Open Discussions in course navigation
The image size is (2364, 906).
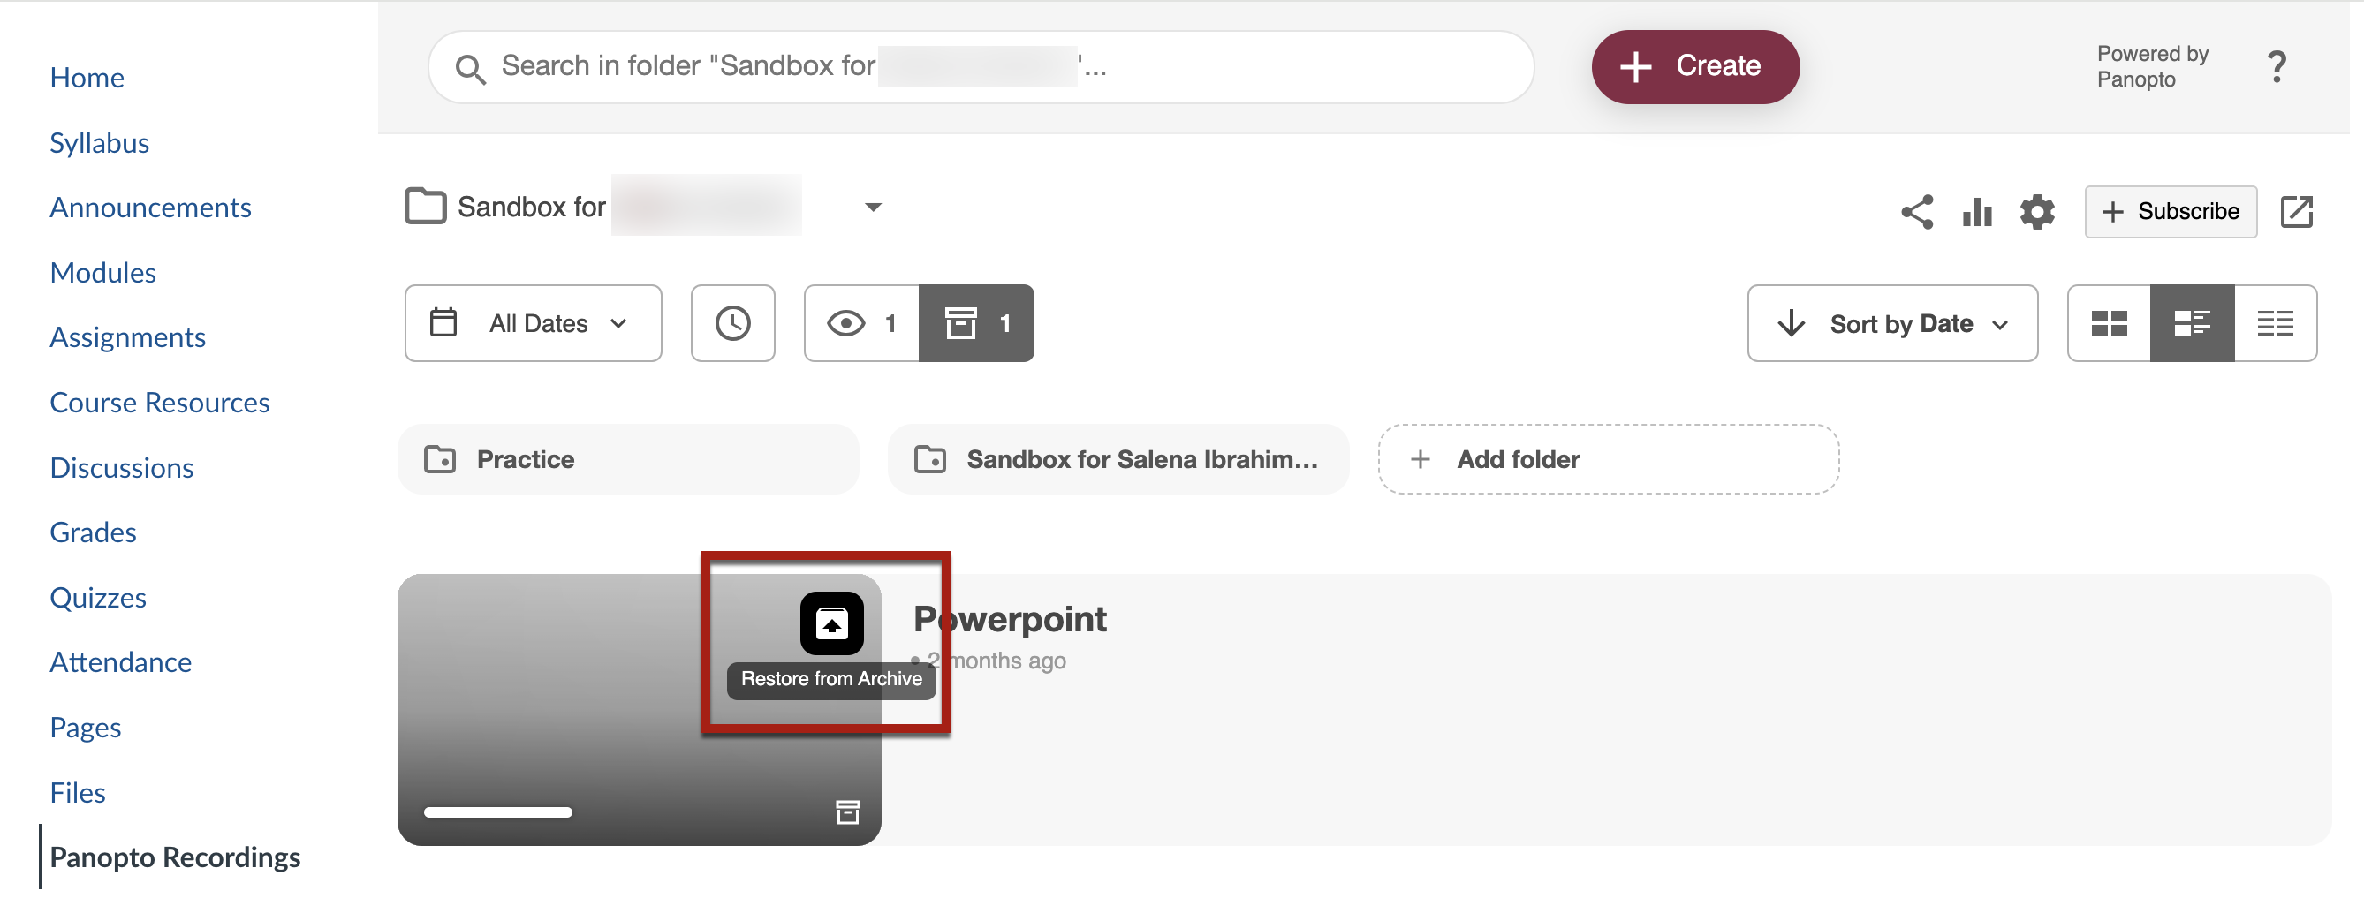122,468
